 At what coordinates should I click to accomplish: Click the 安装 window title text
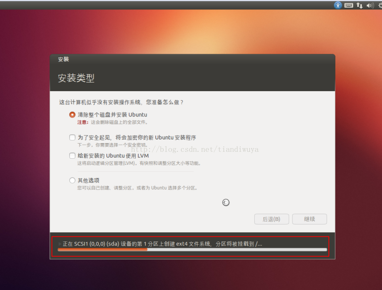(x=63, y=59)
